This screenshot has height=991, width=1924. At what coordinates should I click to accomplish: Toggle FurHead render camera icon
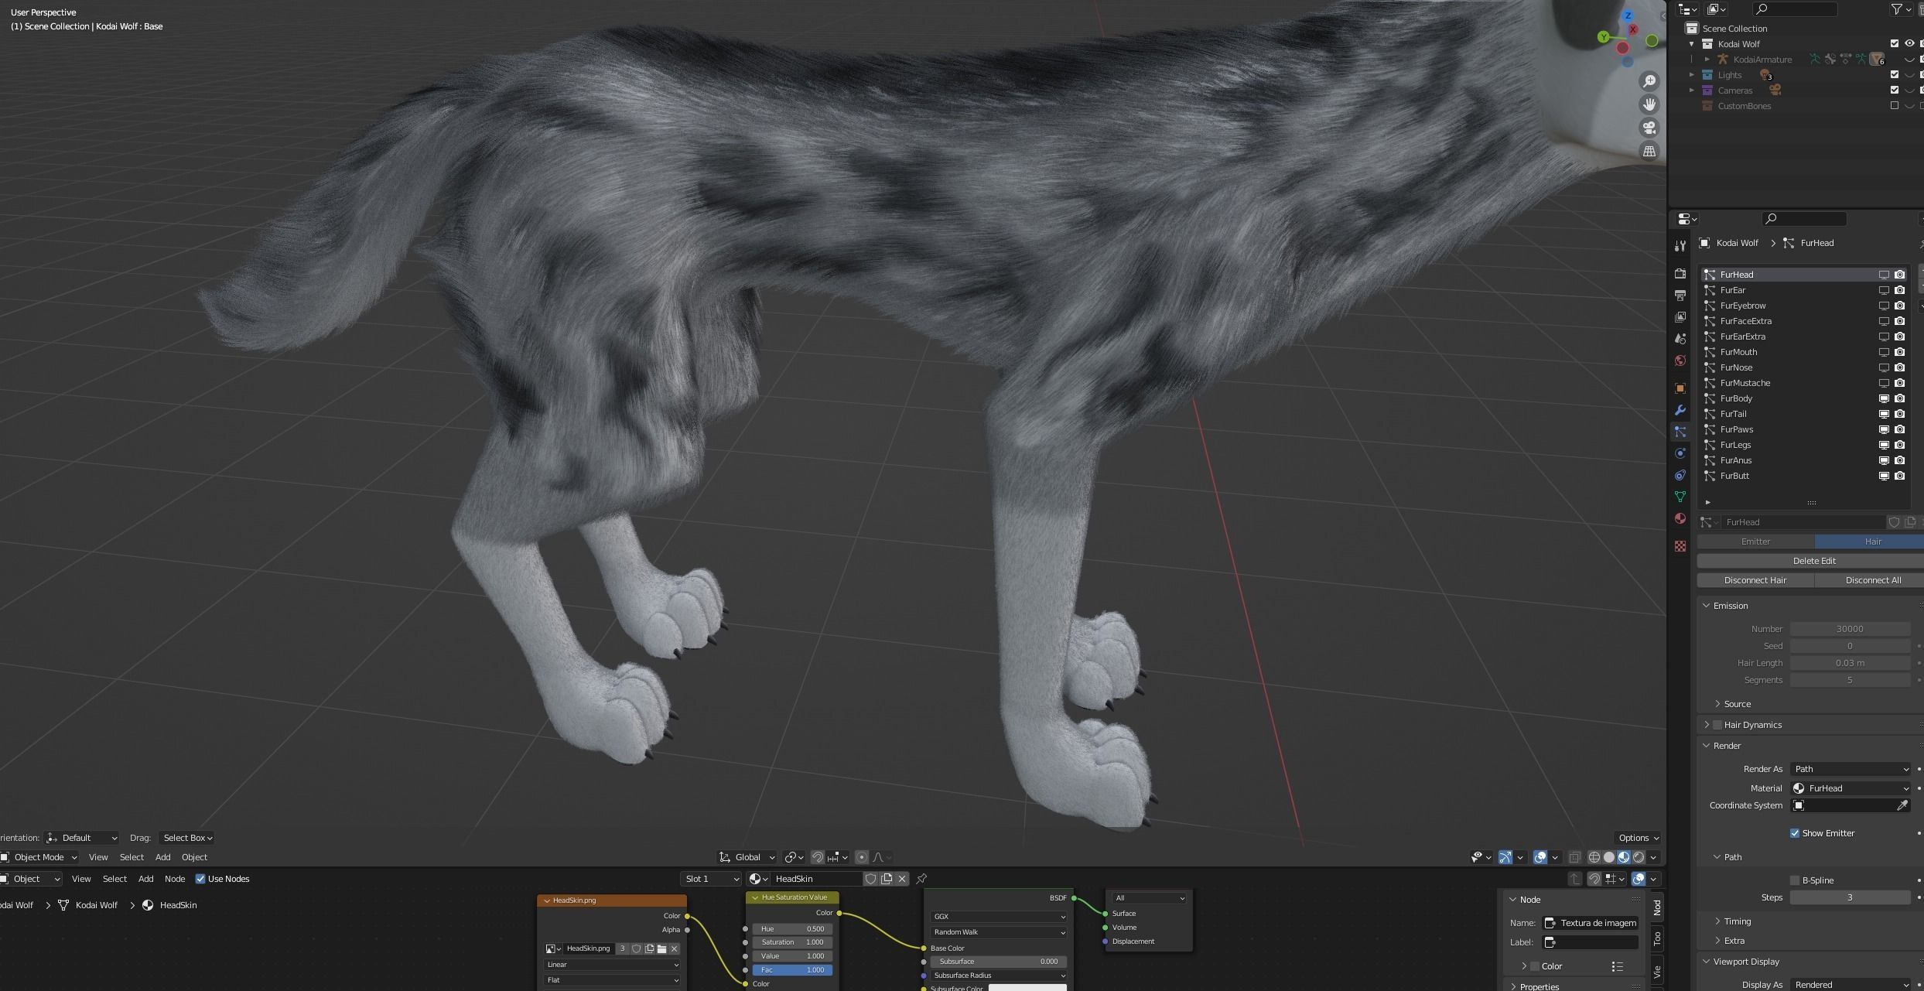click(1900, 275)
